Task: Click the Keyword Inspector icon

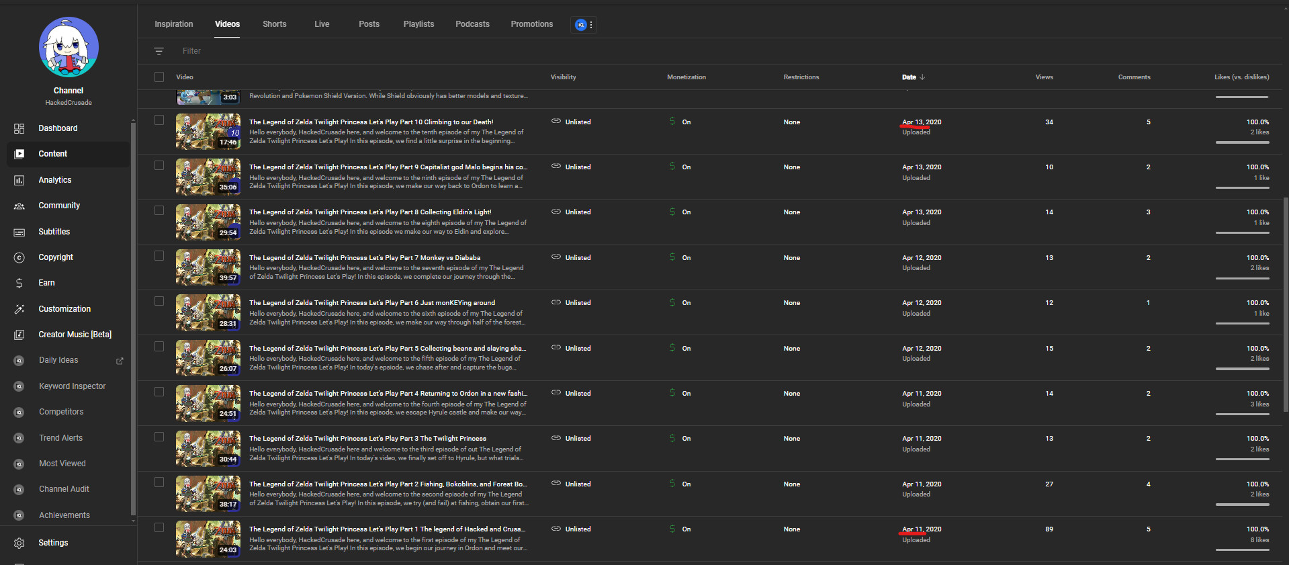Action: coord(19,386)
